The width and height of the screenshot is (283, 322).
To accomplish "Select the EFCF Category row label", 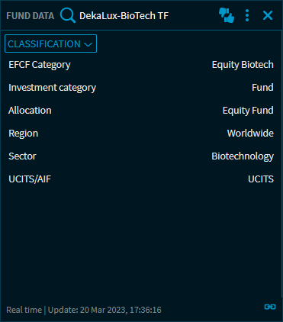I will [x=40, y=65].
